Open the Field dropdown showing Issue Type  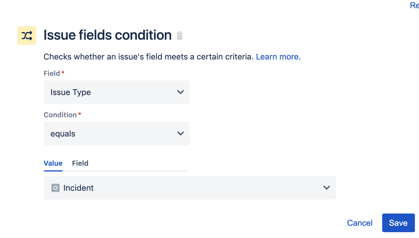tap(117, 92)
